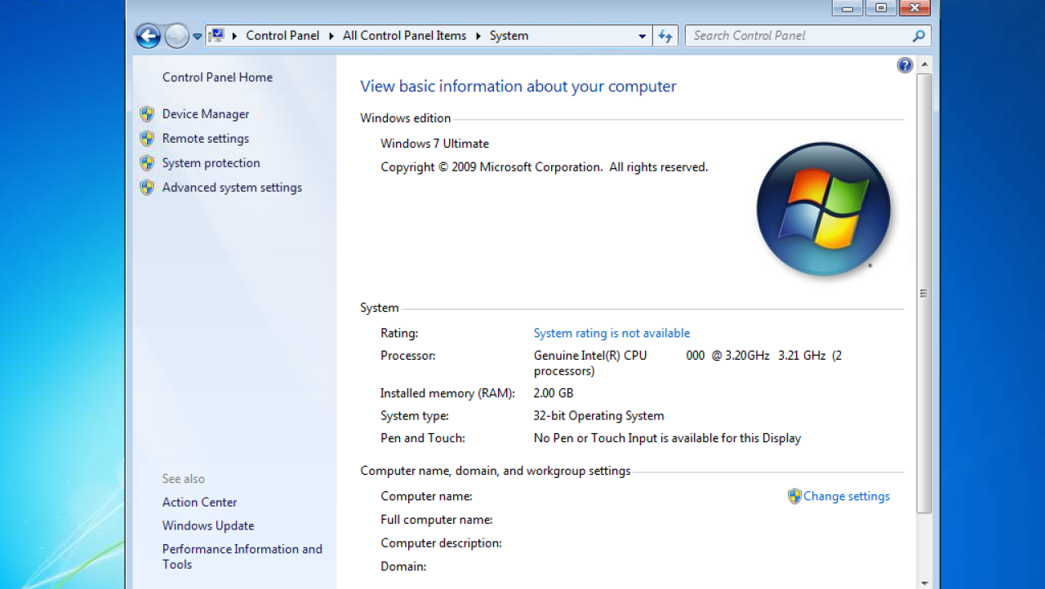Viewport: 1045px width, 589px height.
Task: Click the 'See also' heading
Action: (x=184, y=479)
